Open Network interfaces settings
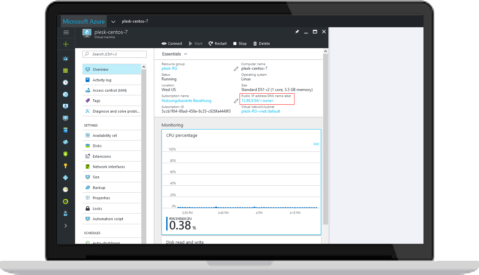 tap(112, 167)
